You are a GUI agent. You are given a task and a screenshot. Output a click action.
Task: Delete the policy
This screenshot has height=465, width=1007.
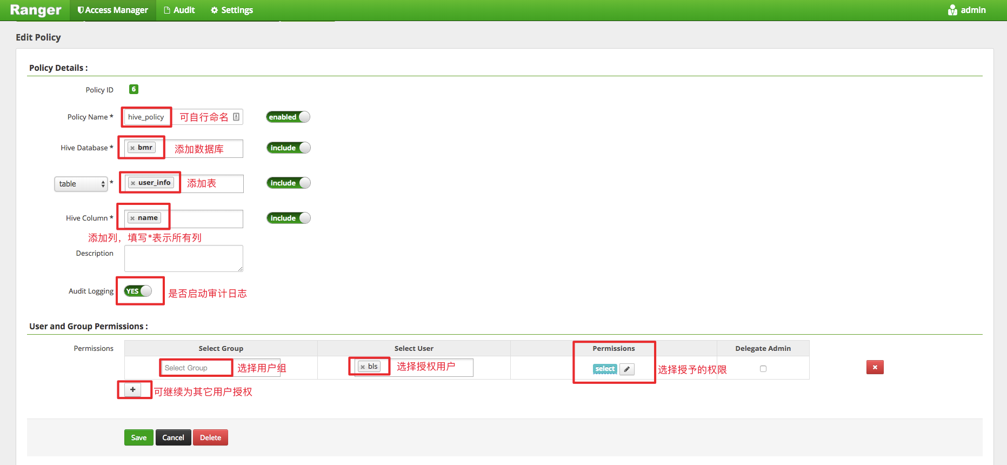210,437
